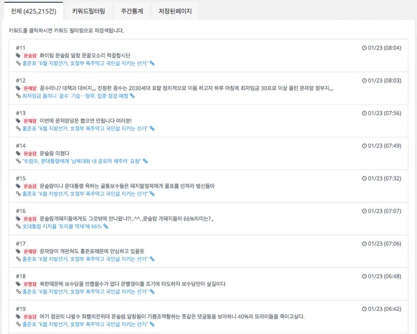Click the 문빨갱 keyword tag in row #18
Screen dimensions: 417x334
coord(30,284)
